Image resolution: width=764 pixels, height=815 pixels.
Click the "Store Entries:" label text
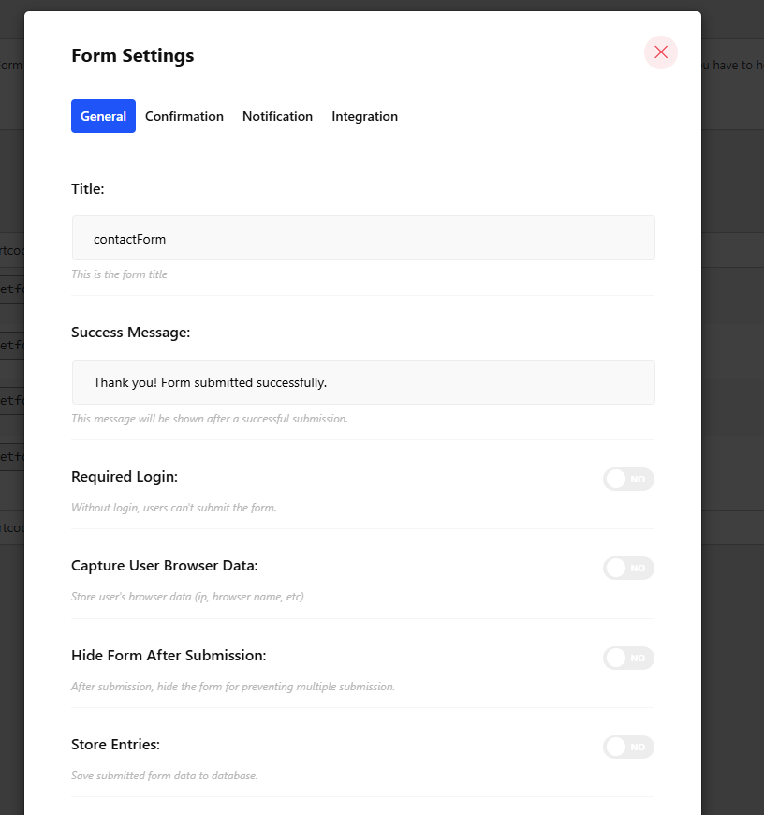pyautogui.click(x=116, y=745)
